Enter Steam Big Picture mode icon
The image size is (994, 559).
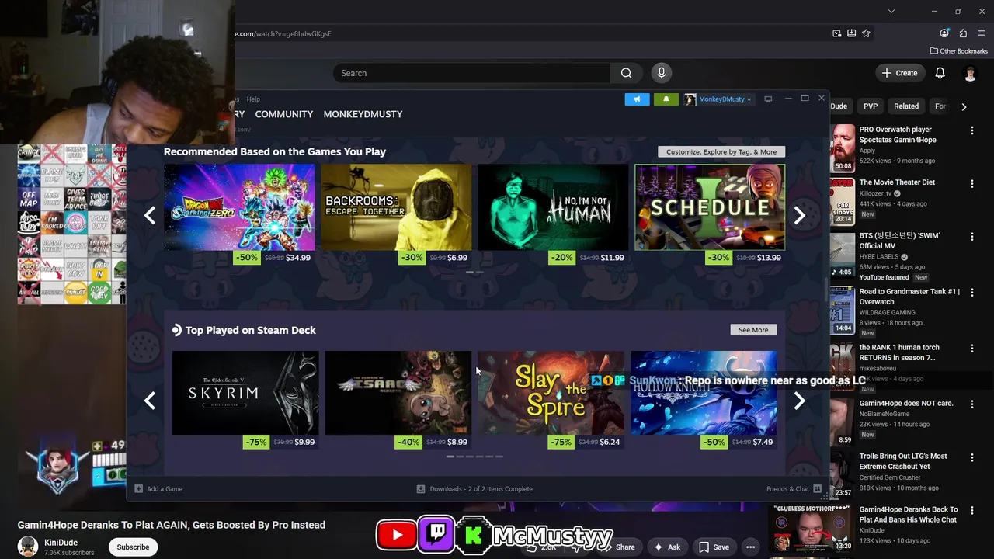[768, 99]
